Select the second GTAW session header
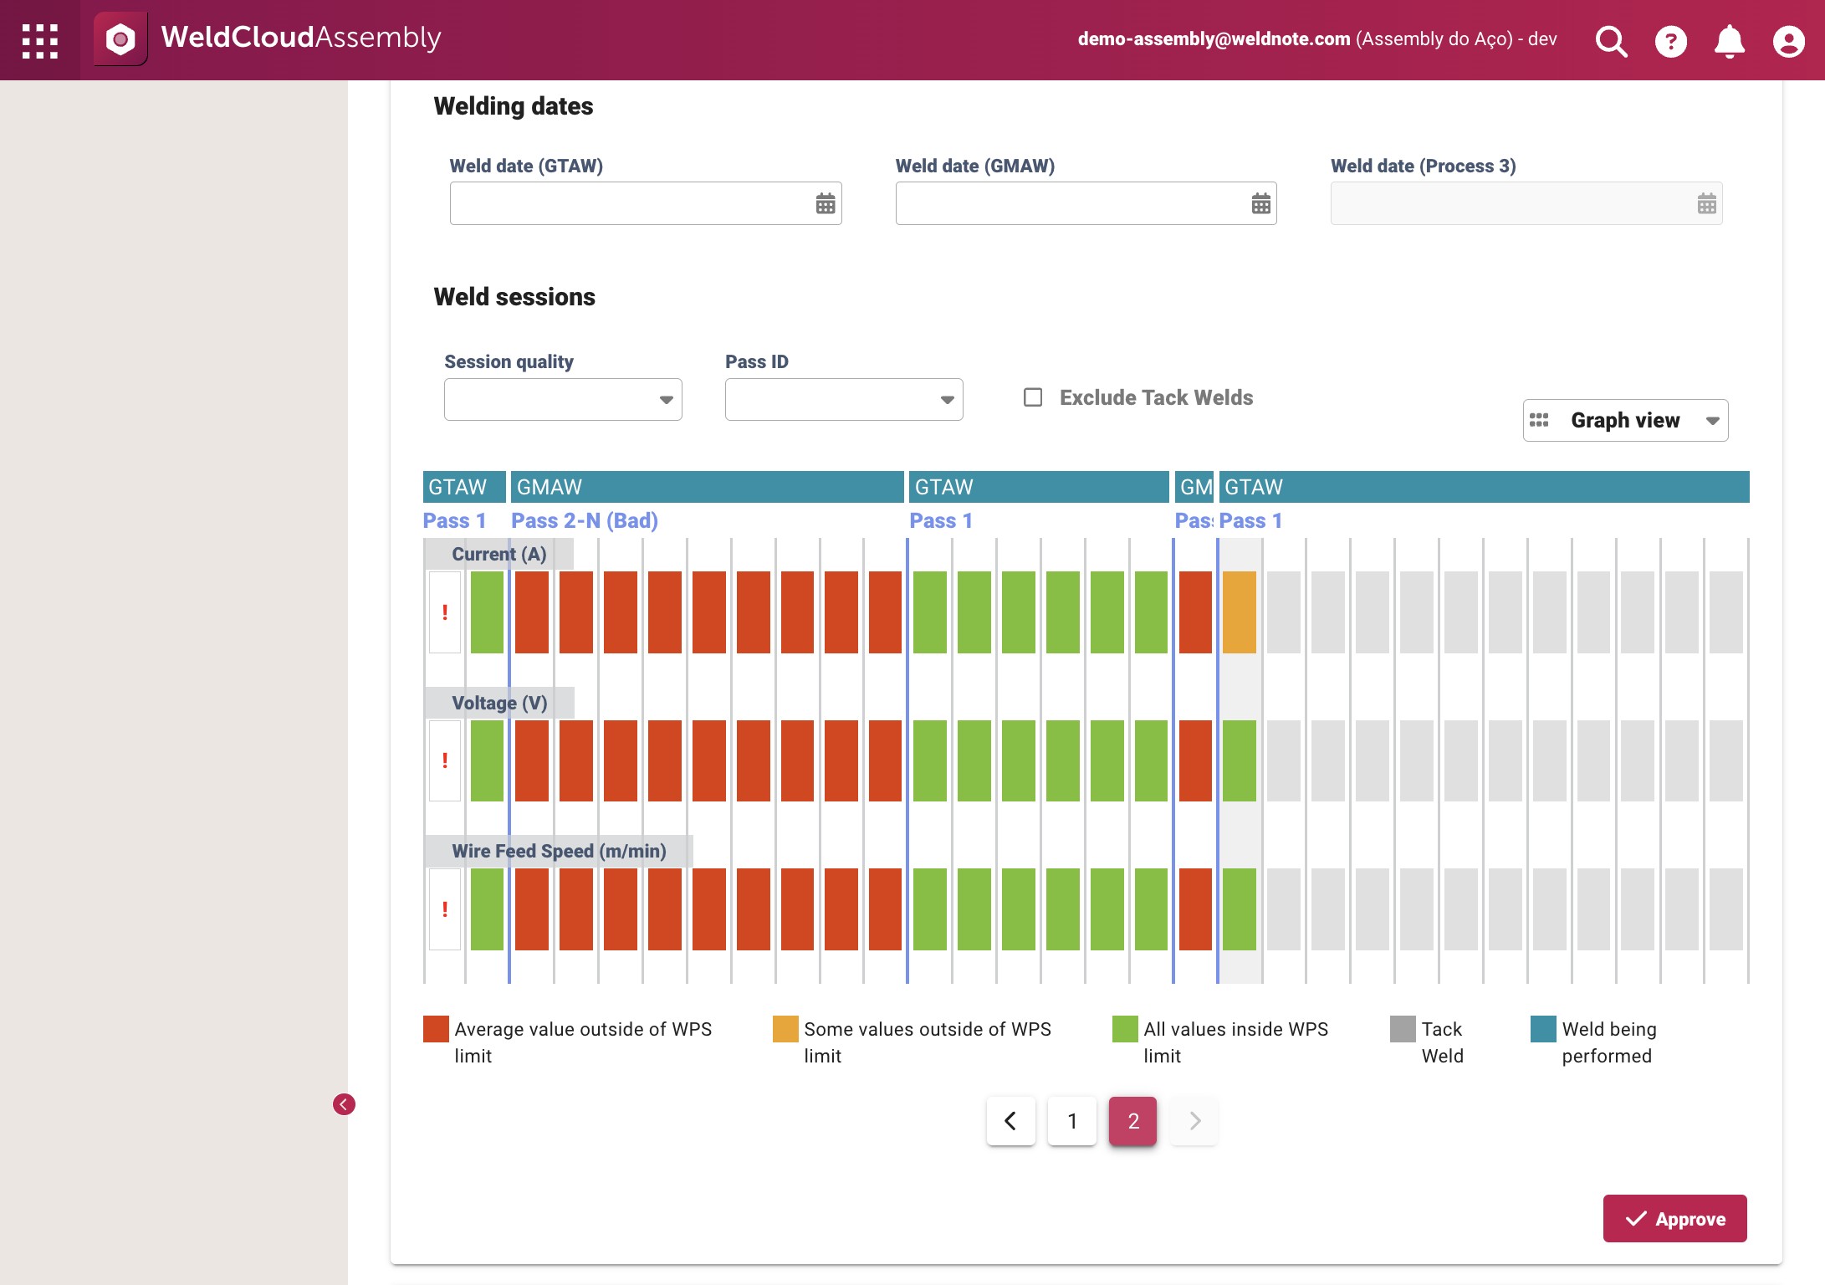This screenshot has height=1285, width=1825. click(x=1039, y=487)
